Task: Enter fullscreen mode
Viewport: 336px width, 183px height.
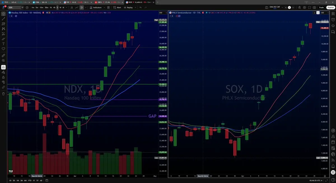Action: (x=309, y=7)
